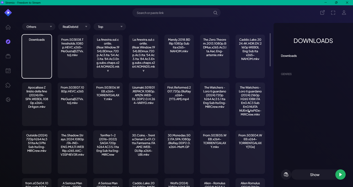Click the catalog vertical scrollbar
This screenshot has width=353, height=187.
pos(270,50)
